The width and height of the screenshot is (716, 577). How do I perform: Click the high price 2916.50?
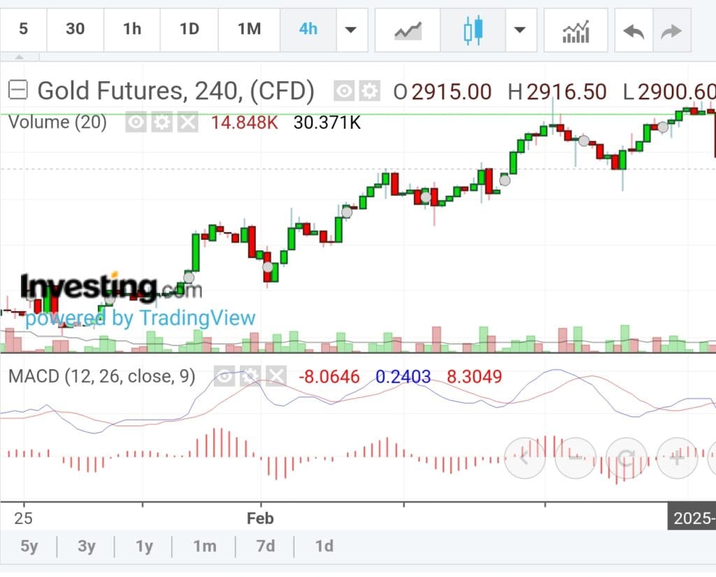point(566,92)
